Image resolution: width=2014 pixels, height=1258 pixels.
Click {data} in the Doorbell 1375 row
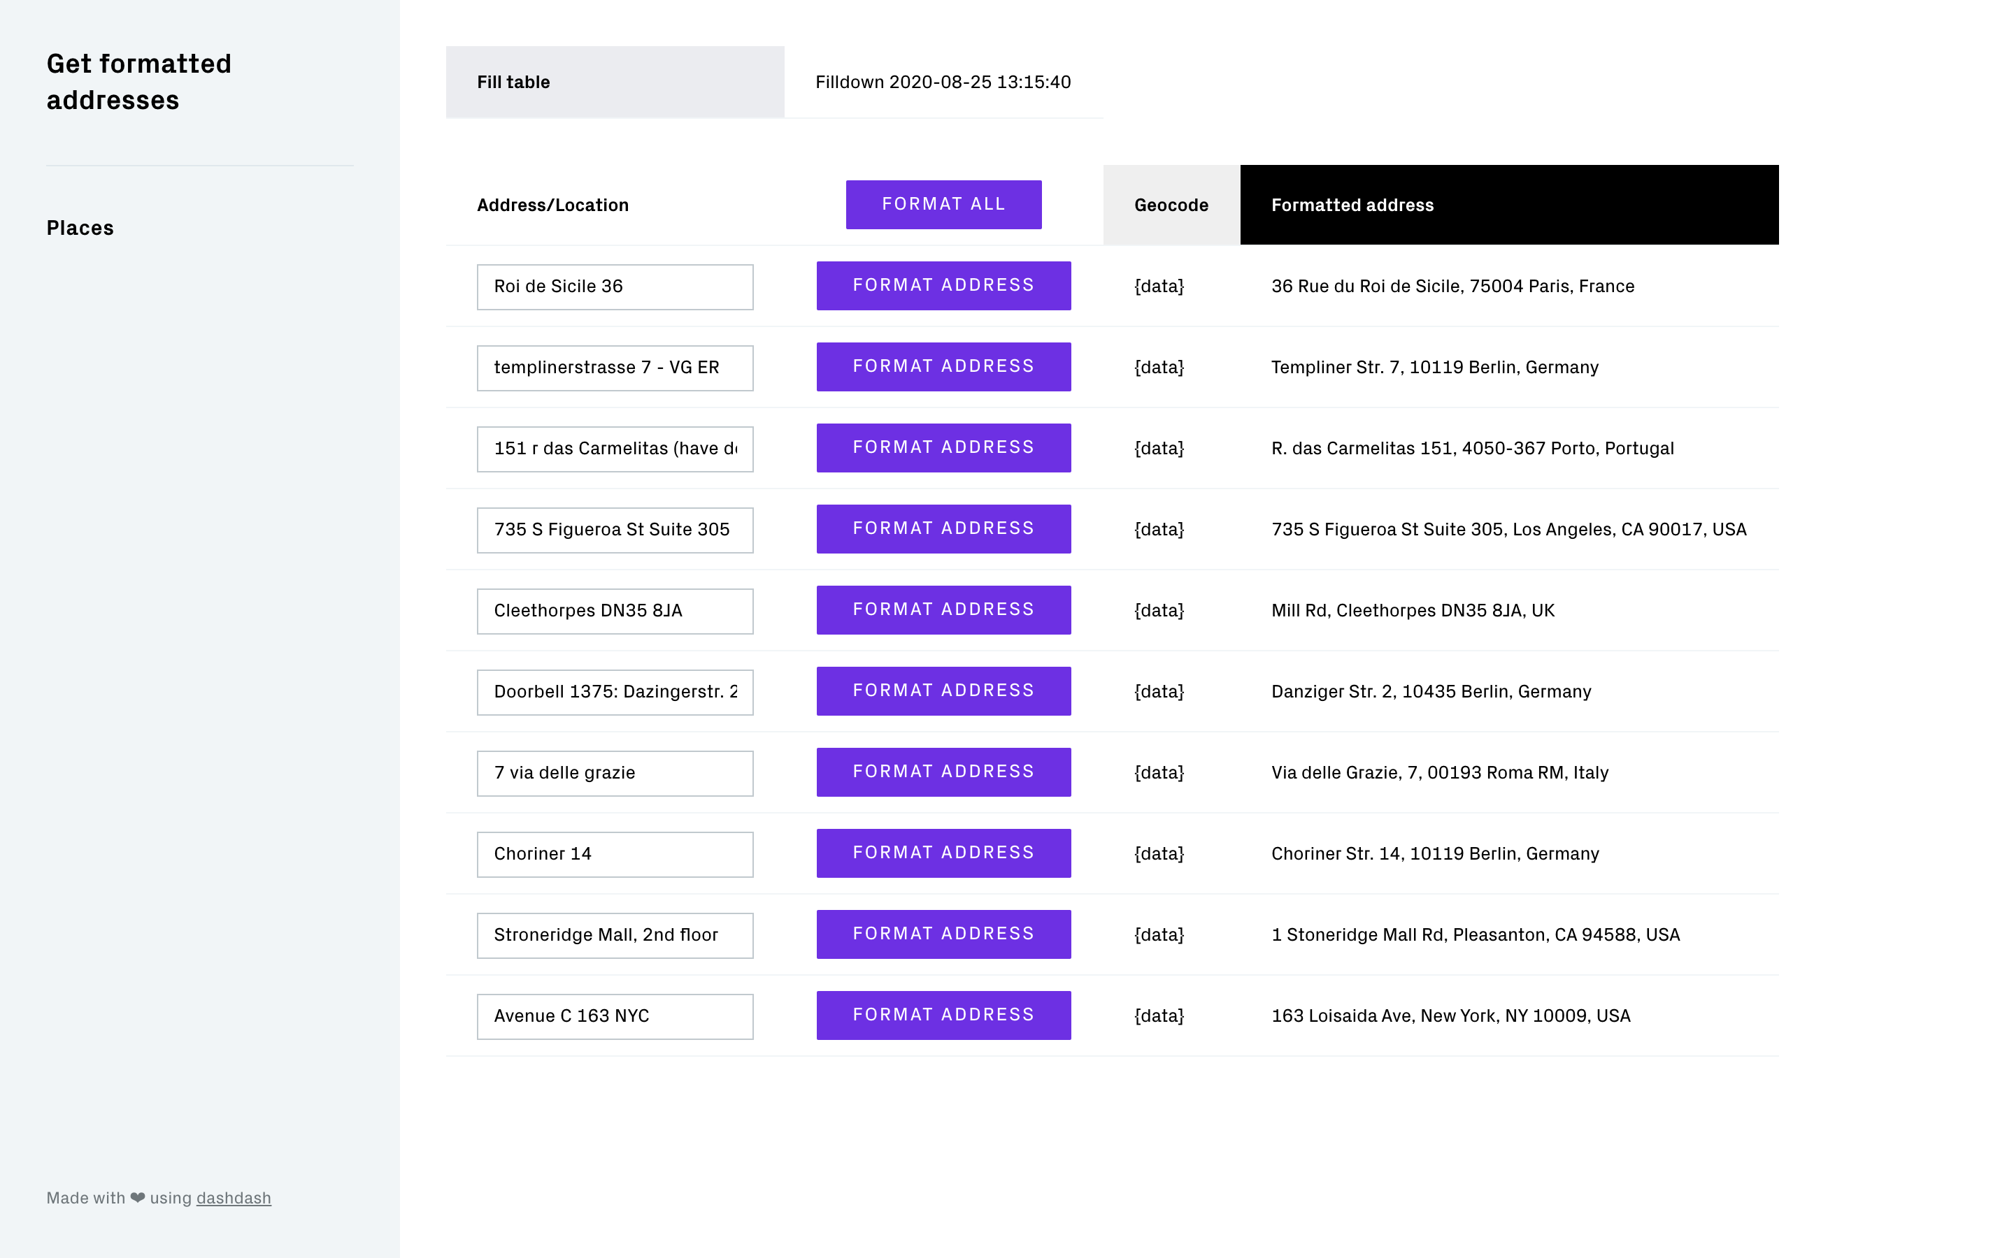pos(1159,691)
